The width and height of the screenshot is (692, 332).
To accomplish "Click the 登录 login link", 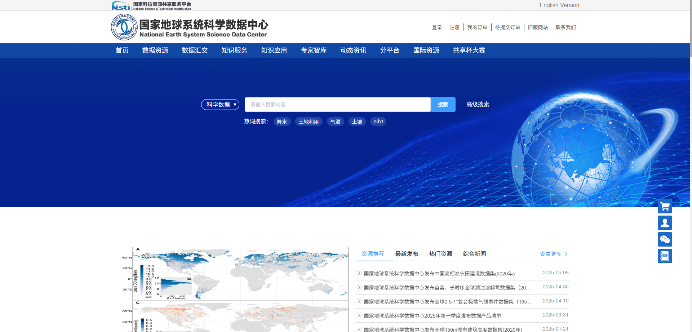I will pyautogui.click(x=437, y=27).
